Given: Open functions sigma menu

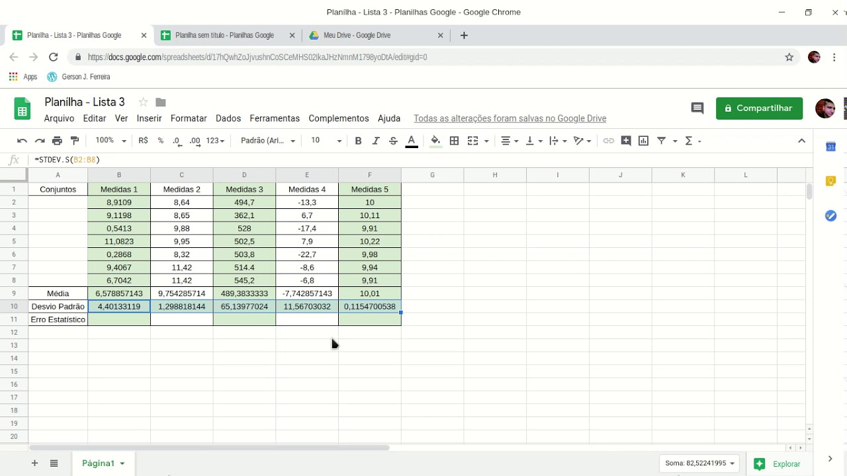Looking at the screenshot, I should [x=692, y=141].
